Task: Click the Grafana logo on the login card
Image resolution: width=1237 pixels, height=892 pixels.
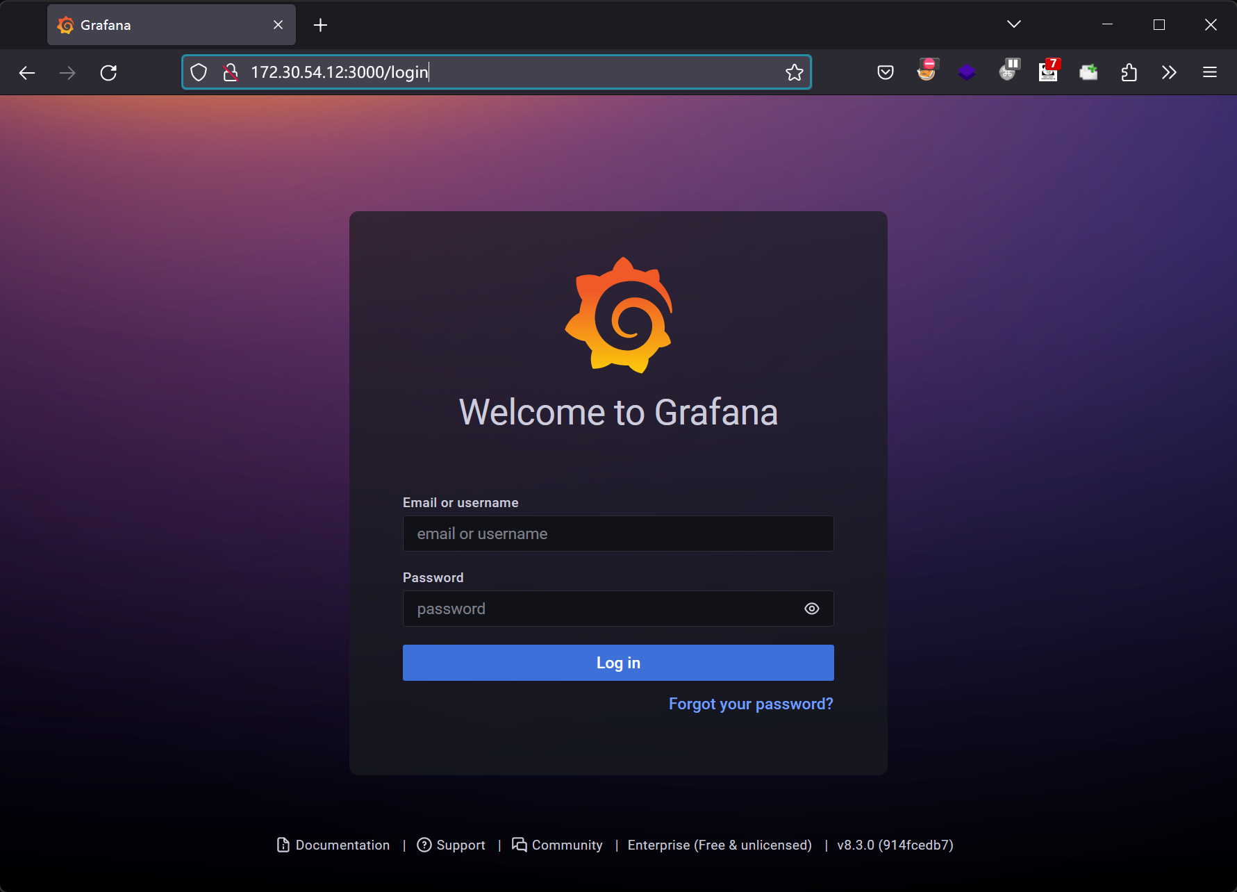Action: click(619, 315)
